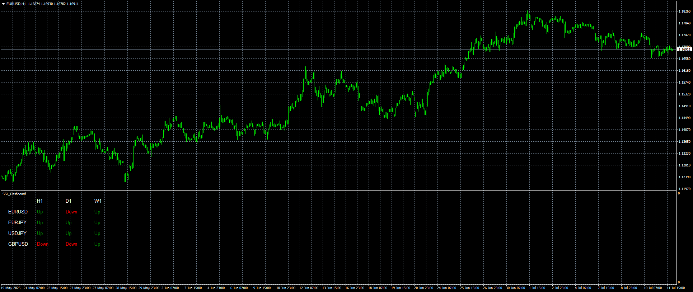693x292 pixels.
Task: Click the '9 Jun 15:00' time axis label
Action: coord(262,288)
